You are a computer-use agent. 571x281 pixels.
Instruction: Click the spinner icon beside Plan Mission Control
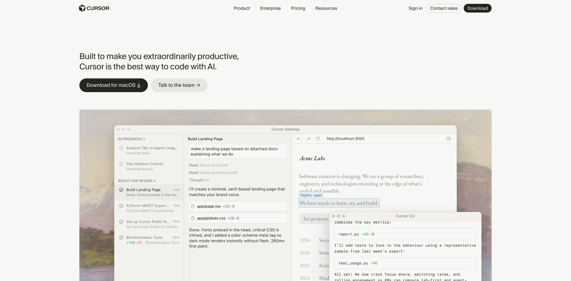(121, 164)
